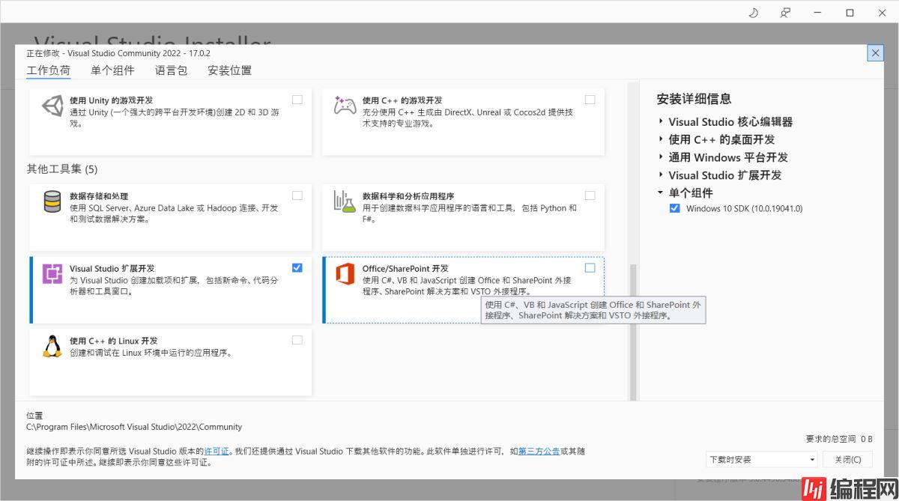
Task: Uncheck Visual Studio 扩展开发 workload checkbox
Action: pos(297,267)
